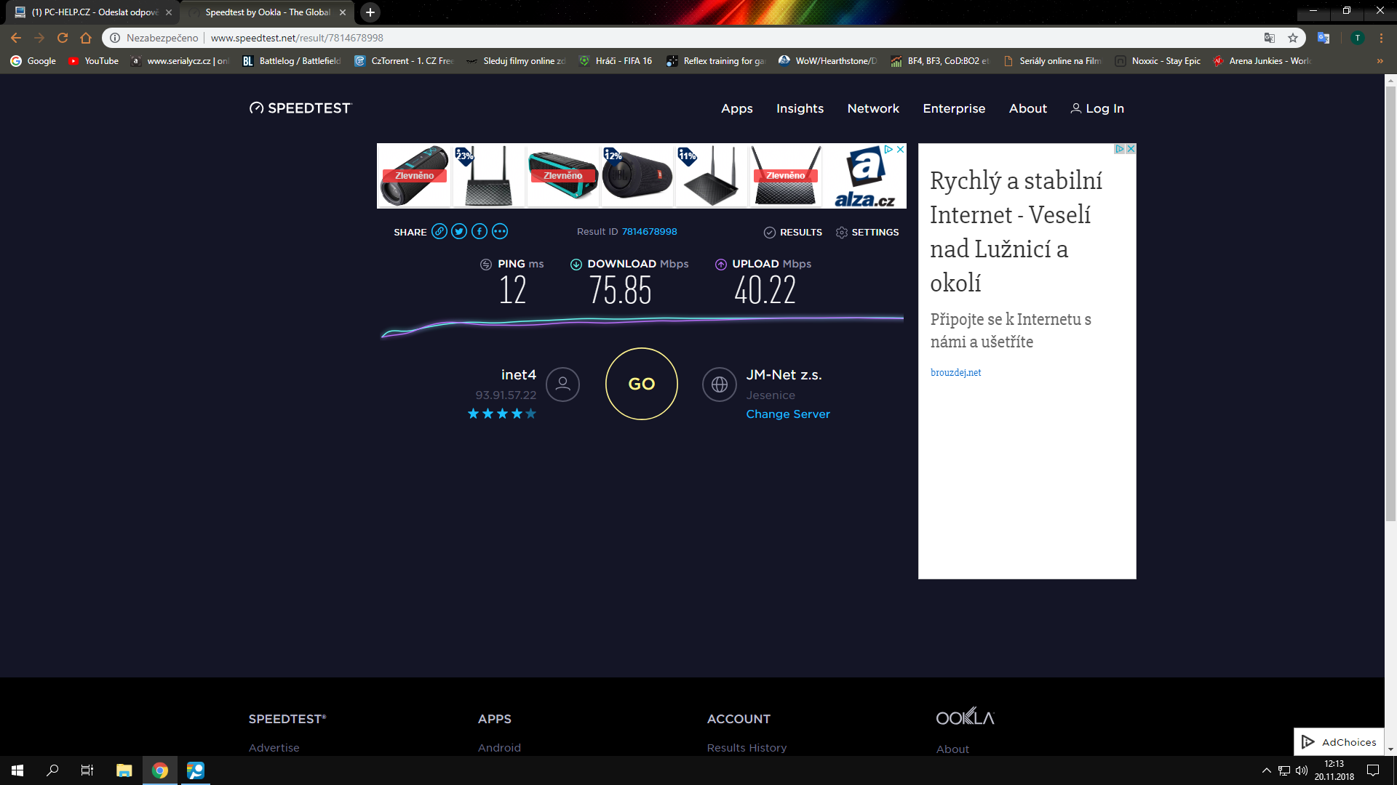Copy the share link icon

[x=439, y=232]
